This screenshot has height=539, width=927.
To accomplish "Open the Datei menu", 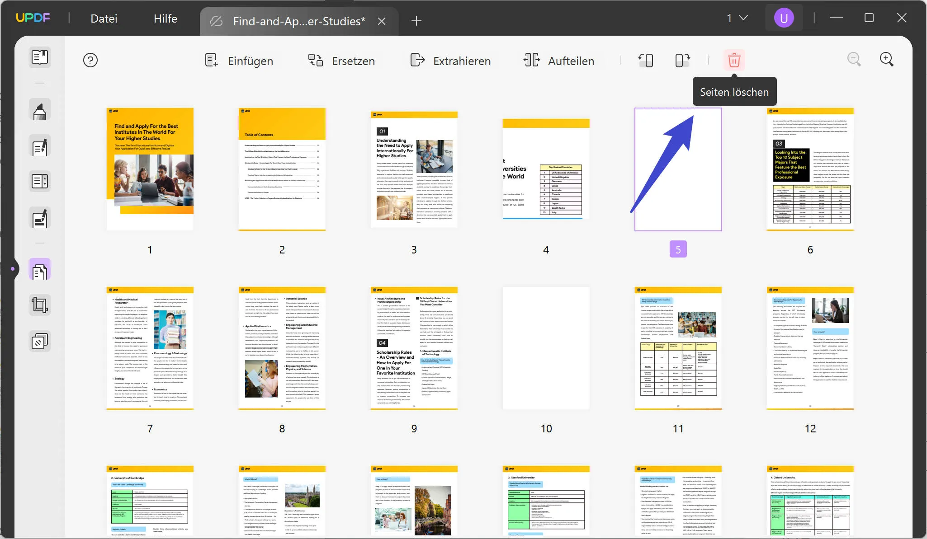I will 104,18.
